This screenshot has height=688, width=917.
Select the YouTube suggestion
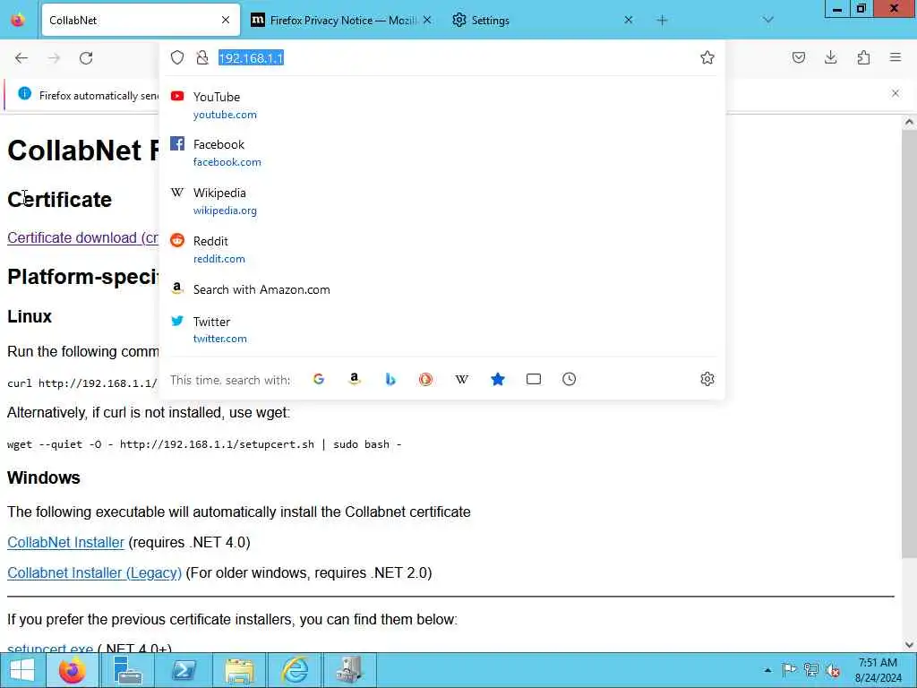(x=442, y=105)
